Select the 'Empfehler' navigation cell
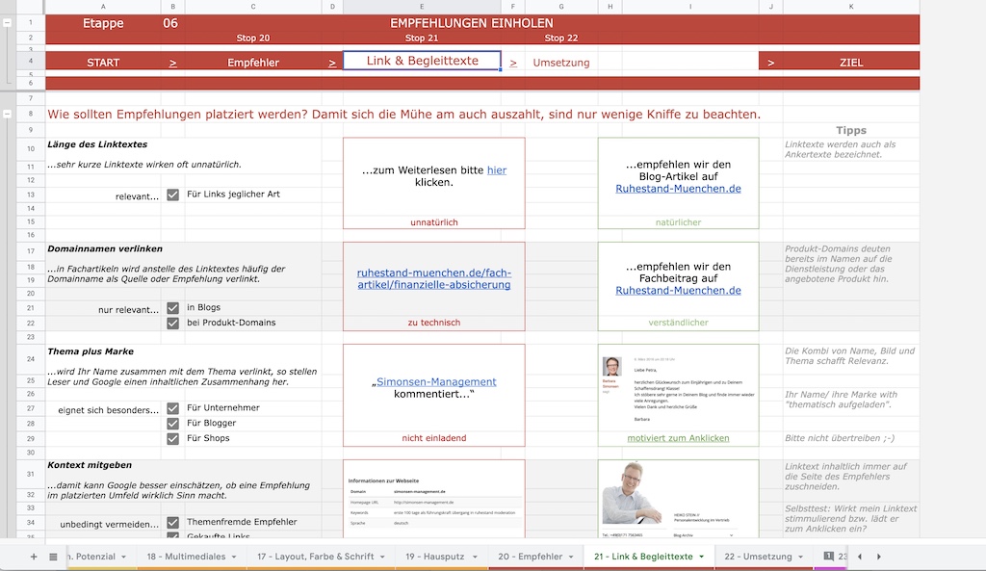 (253, 63)
